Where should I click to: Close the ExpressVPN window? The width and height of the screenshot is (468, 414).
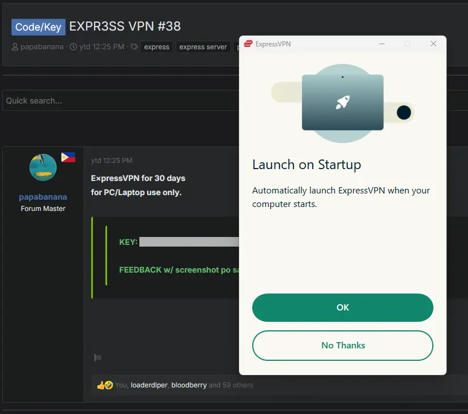(x=433, y=44)
